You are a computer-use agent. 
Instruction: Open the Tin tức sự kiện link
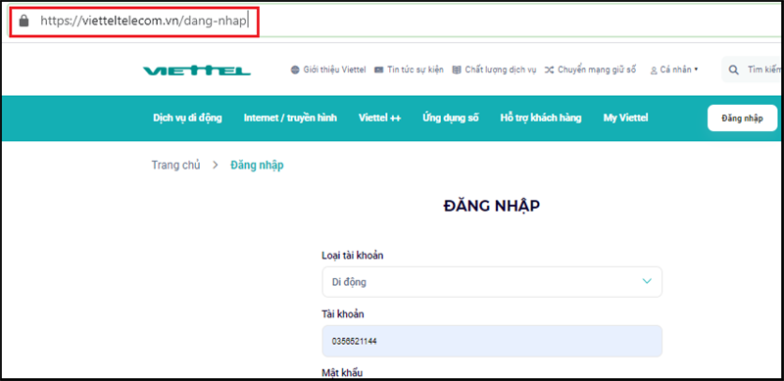[415, 70]
